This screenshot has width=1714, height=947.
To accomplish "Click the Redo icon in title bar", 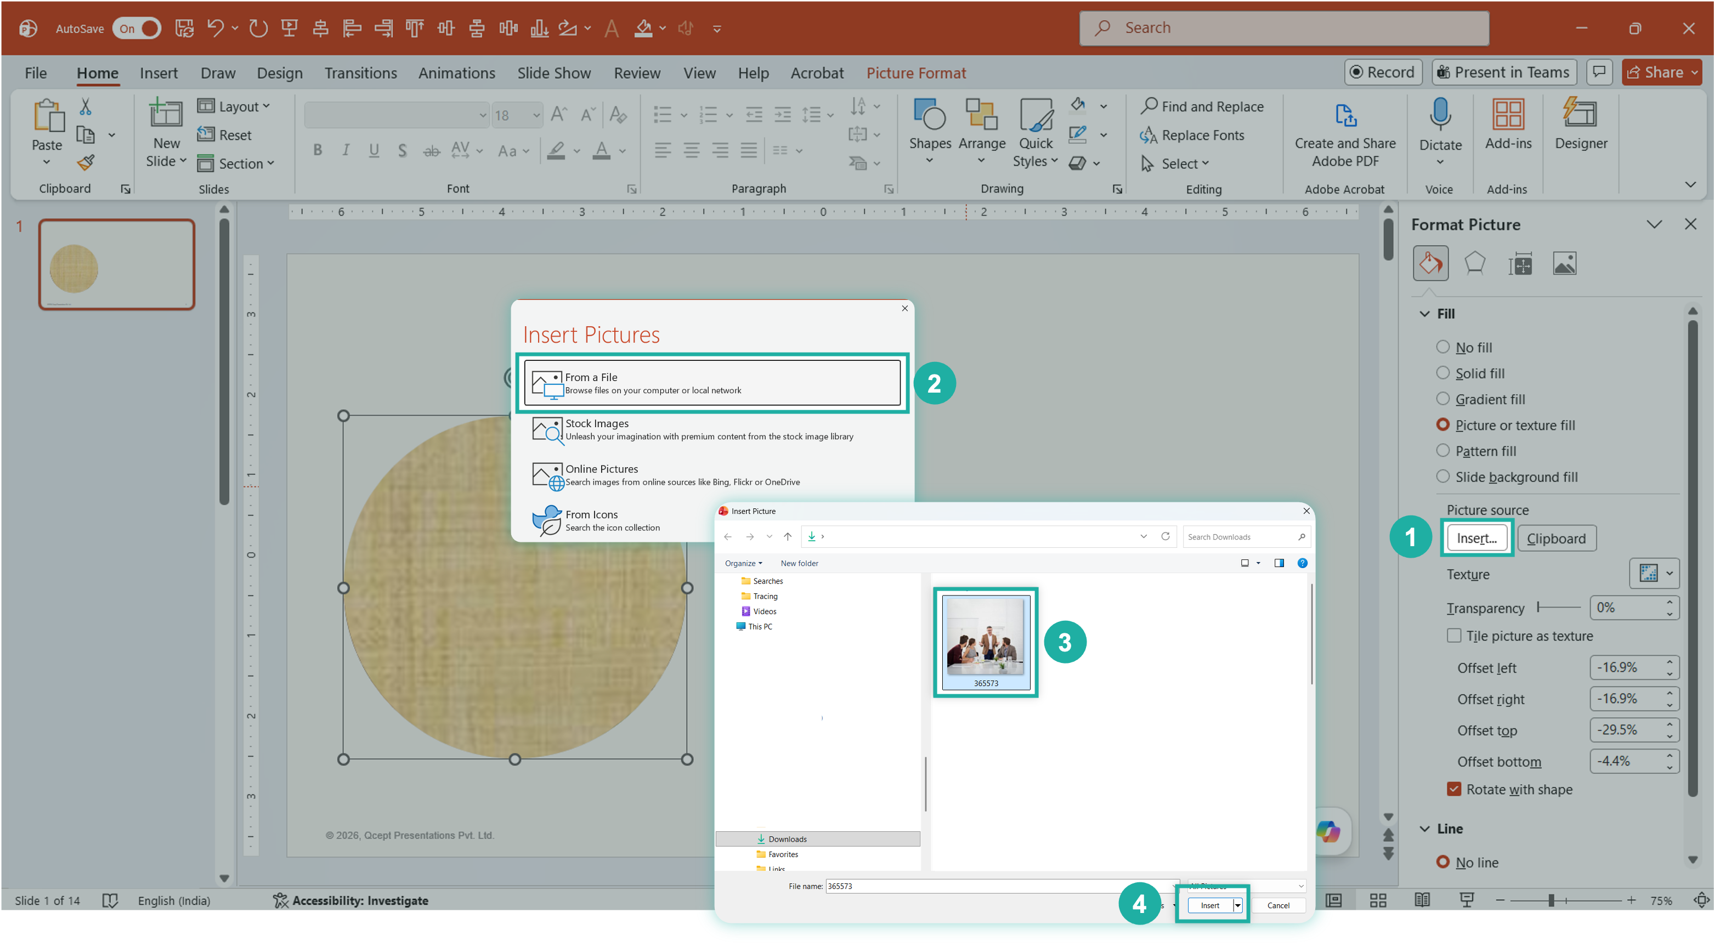I will 258,28.
